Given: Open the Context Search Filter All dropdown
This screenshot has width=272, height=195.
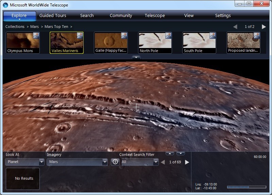Looking at the screenshot, I should click(x=140, y=162).
